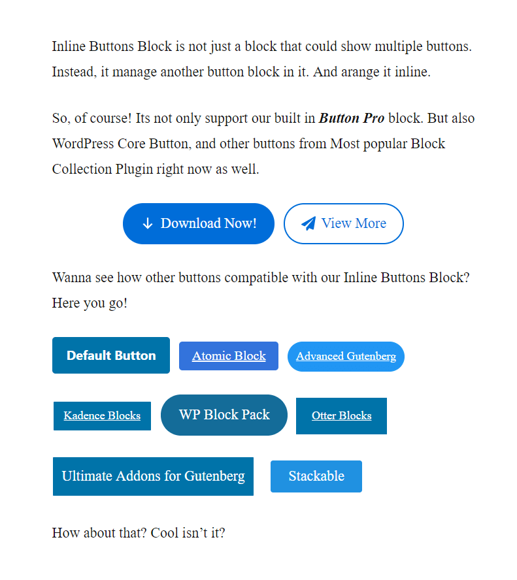Click the 'How about that? Cool isn't it?' text
The image size is (517, 580).
[x=139, y=533]
